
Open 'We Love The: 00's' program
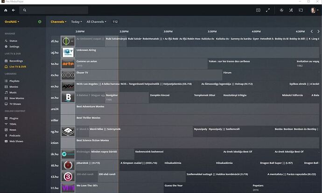point(120,188)
